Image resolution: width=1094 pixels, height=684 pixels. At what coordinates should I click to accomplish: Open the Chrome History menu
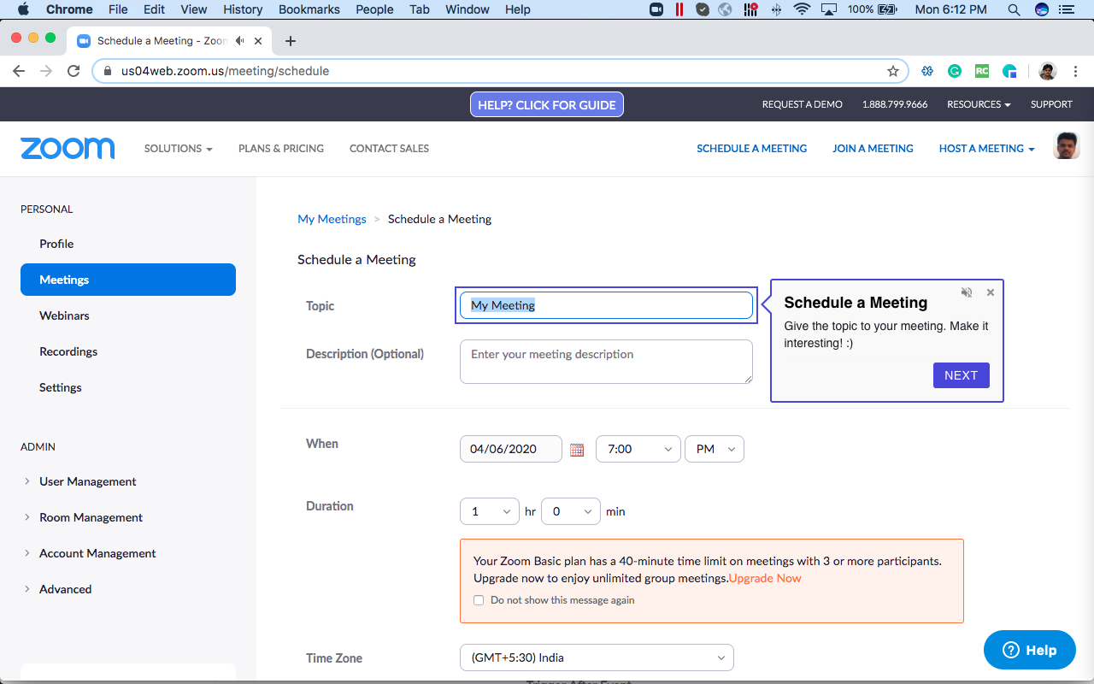click(x=243, y=9)
